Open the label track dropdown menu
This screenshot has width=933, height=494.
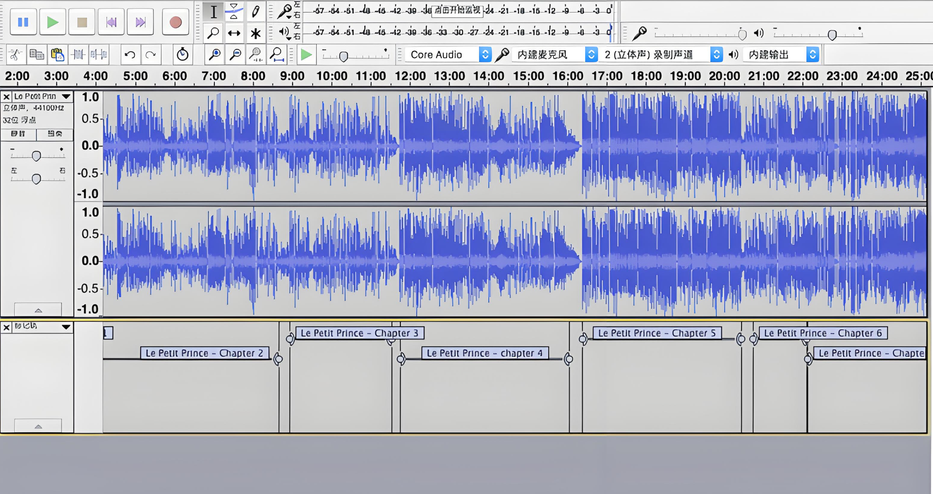pos(66,327)
